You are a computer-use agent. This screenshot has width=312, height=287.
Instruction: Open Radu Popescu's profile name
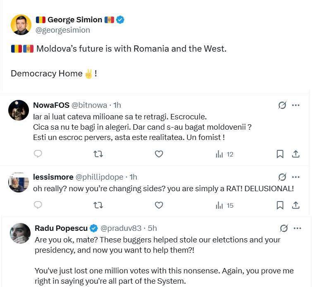pos(62,228)
